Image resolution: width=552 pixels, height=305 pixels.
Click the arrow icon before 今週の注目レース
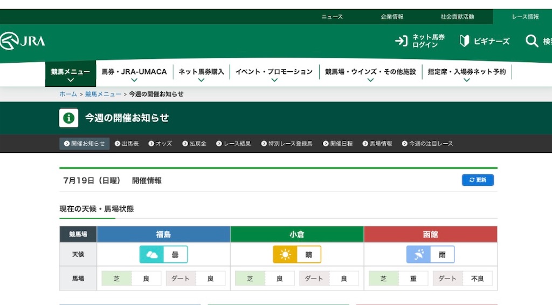click(x=404, y=144)
